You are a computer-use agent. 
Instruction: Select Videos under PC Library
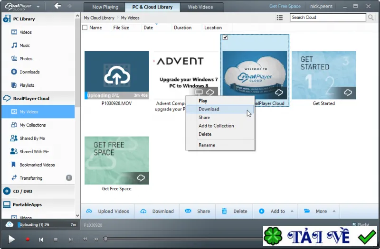point(38,32)
